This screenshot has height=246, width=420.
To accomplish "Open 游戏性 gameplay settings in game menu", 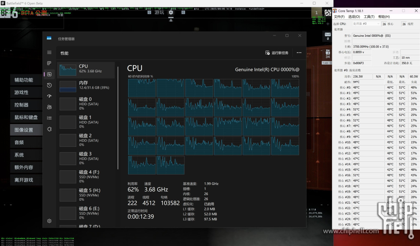I will tap(26, 92).
